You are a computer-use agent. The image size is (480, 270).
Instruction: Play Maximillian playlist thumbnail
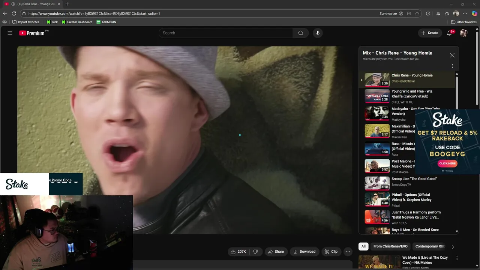click(x=377, y=131)
